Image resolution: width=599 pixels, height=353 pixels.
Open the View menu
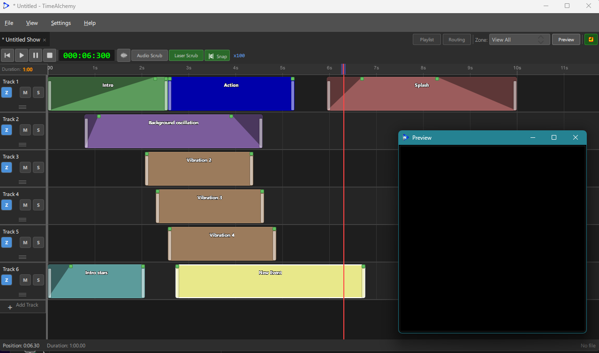32,23
